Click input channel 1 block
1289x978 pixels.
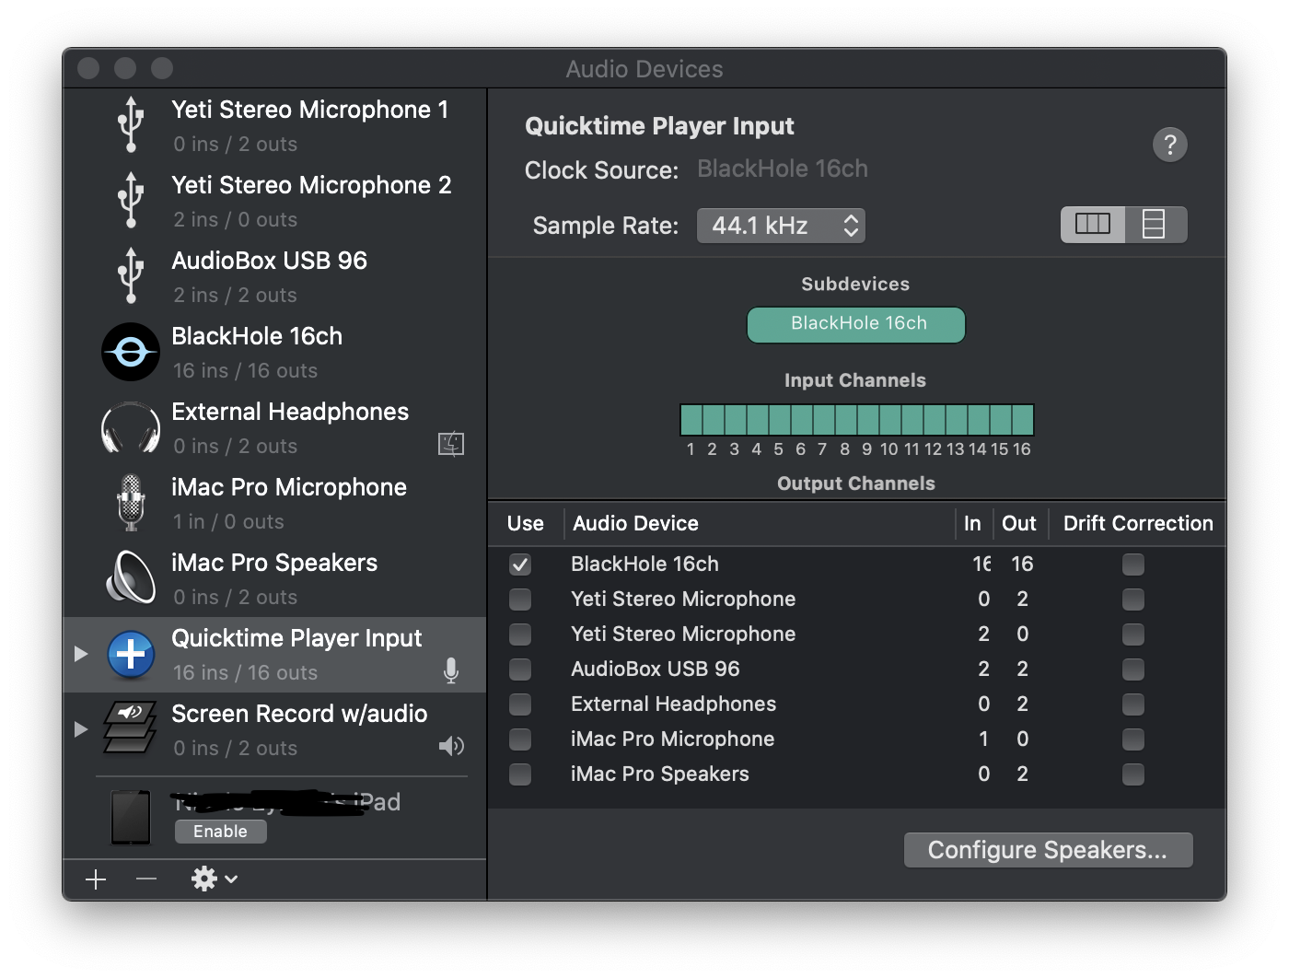pyautogui.click(x=691, y=420)
